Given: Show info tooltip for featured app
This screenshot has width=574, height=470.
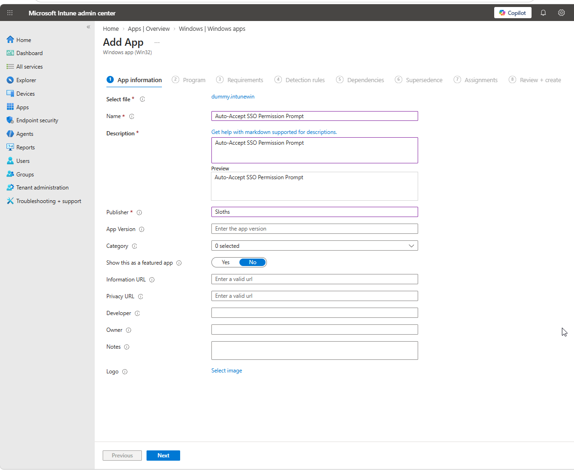Looking at the screenshot, I should coord(179,263).
